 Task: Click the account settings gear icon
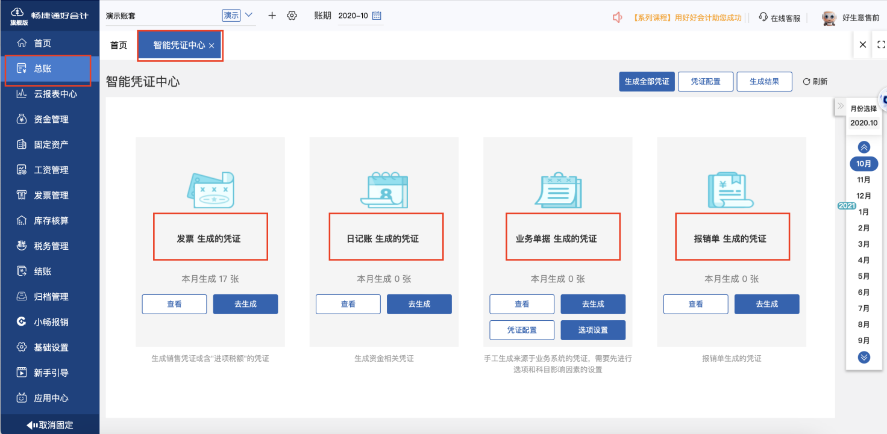tap(292, 15)
